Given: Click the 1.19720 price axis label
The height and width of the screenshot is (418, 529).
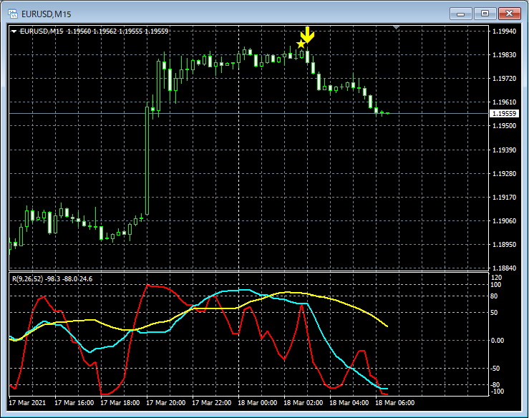Looking at the screenshot, I should pos(504,79).
